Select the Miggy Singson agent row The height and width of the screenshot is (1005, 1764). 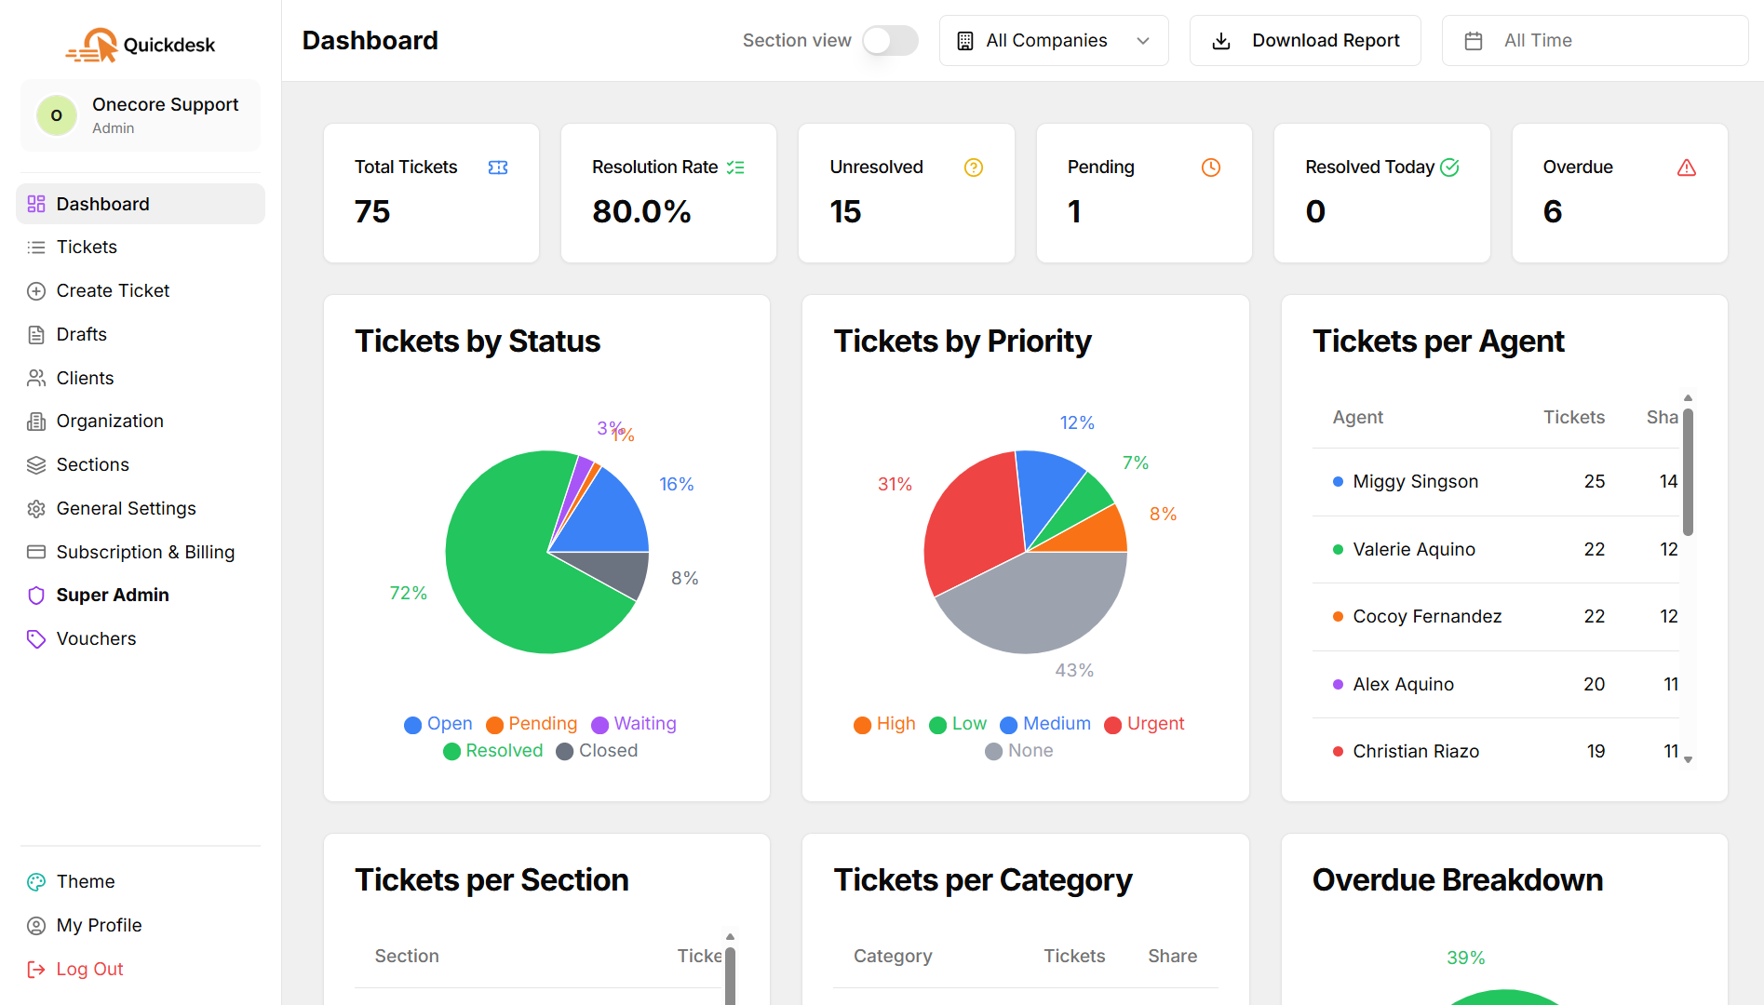click(1496, 482)
